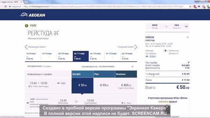The width and height of the screenshot is (210, 118).
Task: Click the GoLight fare column header
Action: [82, 74]
